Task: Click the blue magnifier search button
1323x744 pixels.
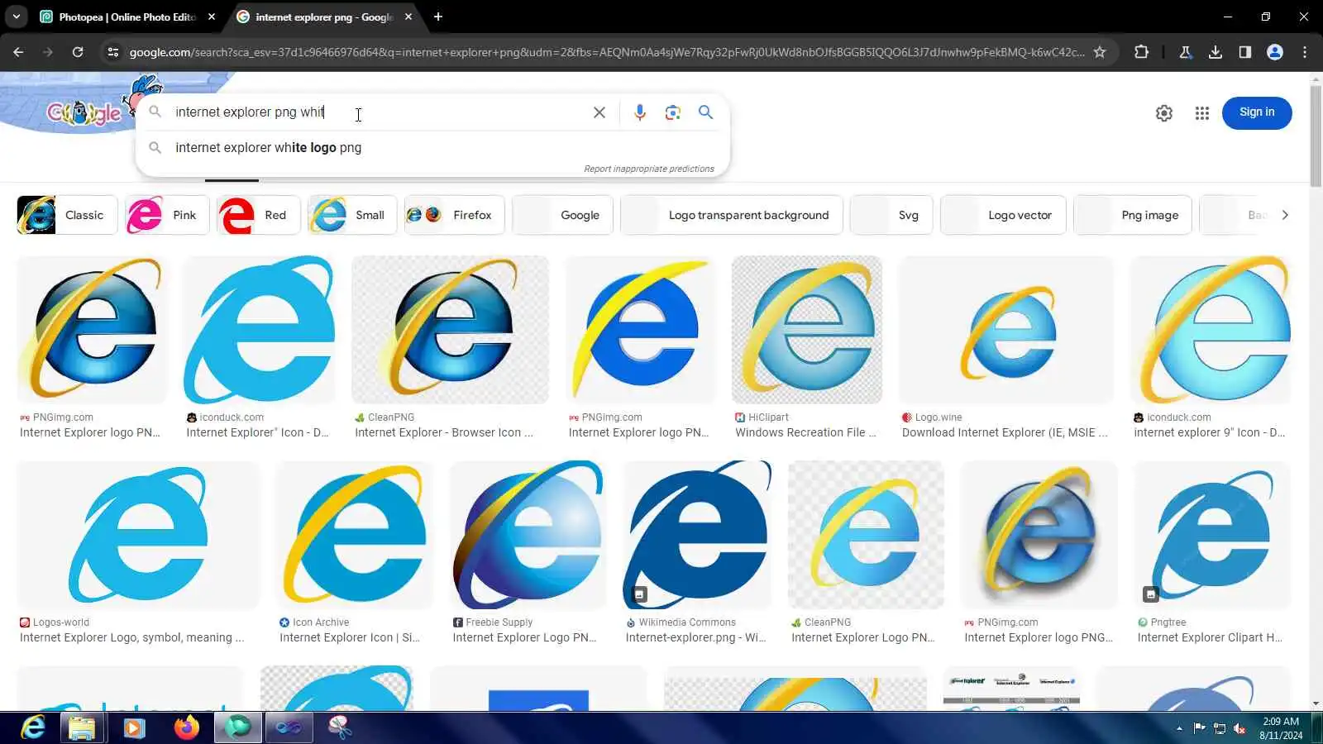Action: click(x=705, y=112)
